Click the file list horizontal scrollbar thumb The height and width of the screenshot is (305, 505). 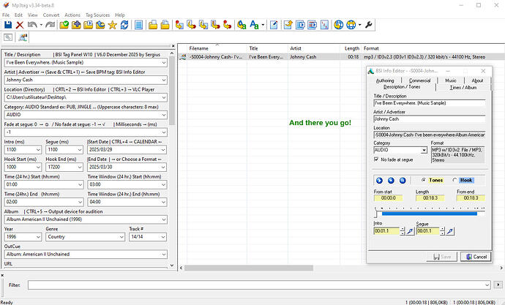click(249, 268)
